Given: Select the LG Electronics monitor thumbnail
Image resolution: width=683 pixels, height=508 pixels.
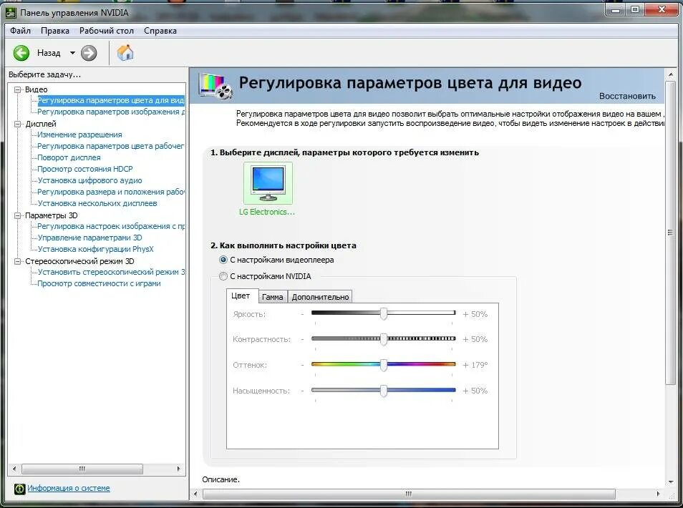Looking at the screenshot, I should (x=268, y=183).
